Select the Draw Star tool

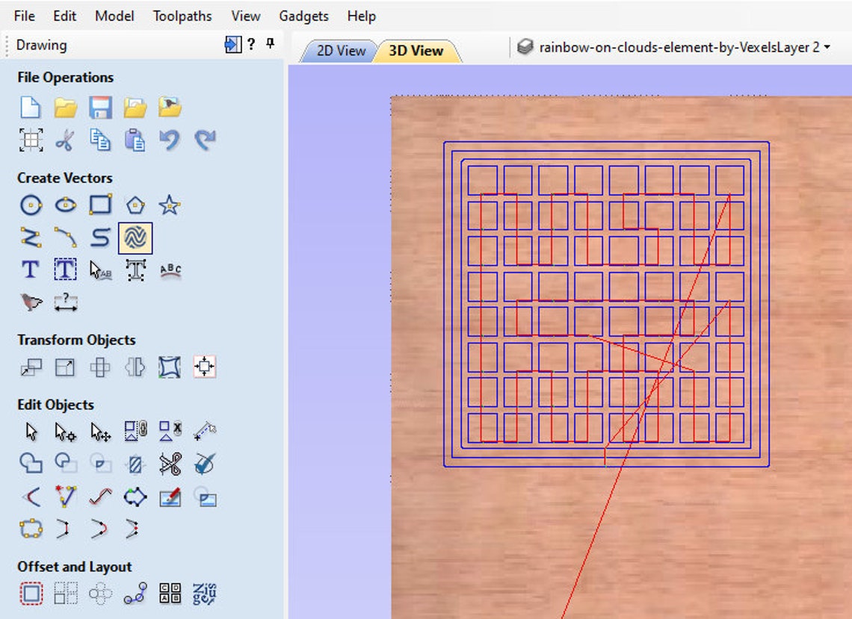[x=170, y=205]
